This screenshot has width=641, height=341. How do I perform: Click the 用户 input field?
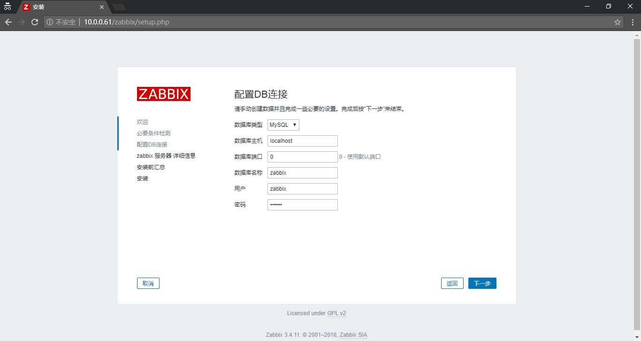(x=303, y=189)
